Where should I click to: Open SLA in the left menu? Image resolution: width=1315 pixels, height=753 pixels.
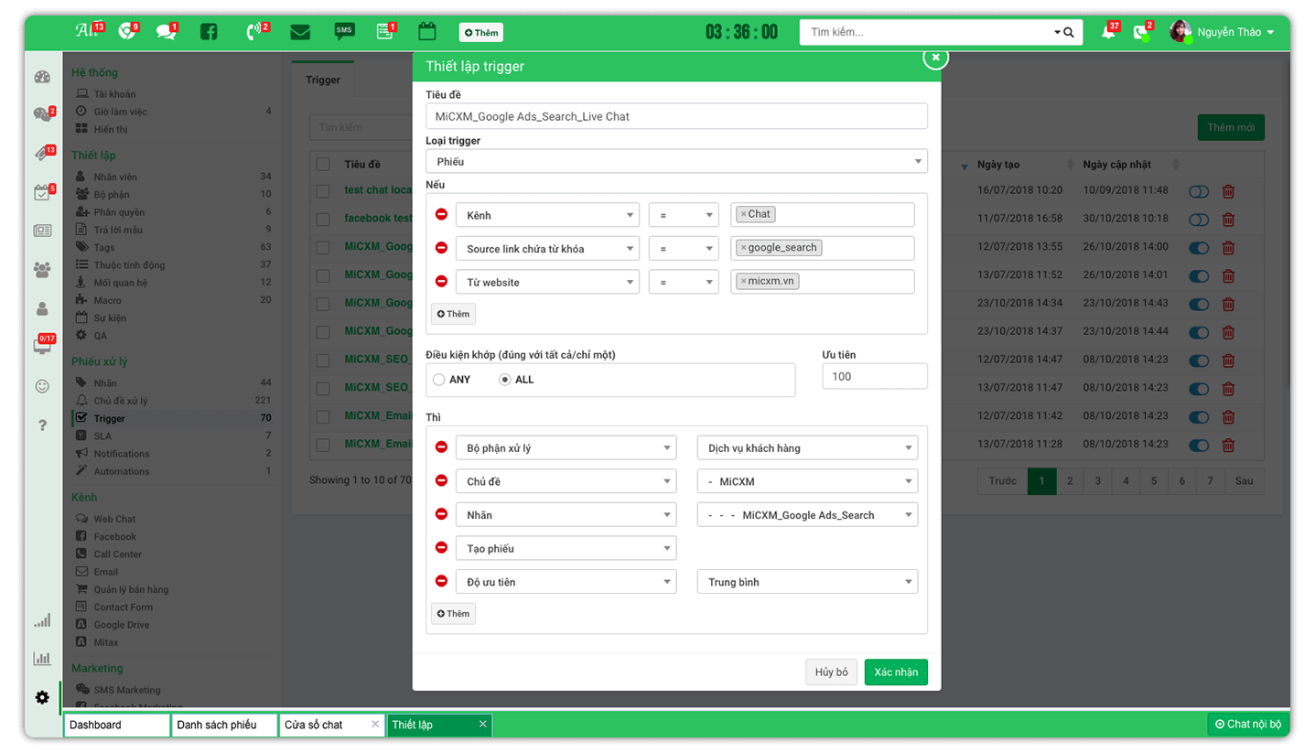coord(102,436)
